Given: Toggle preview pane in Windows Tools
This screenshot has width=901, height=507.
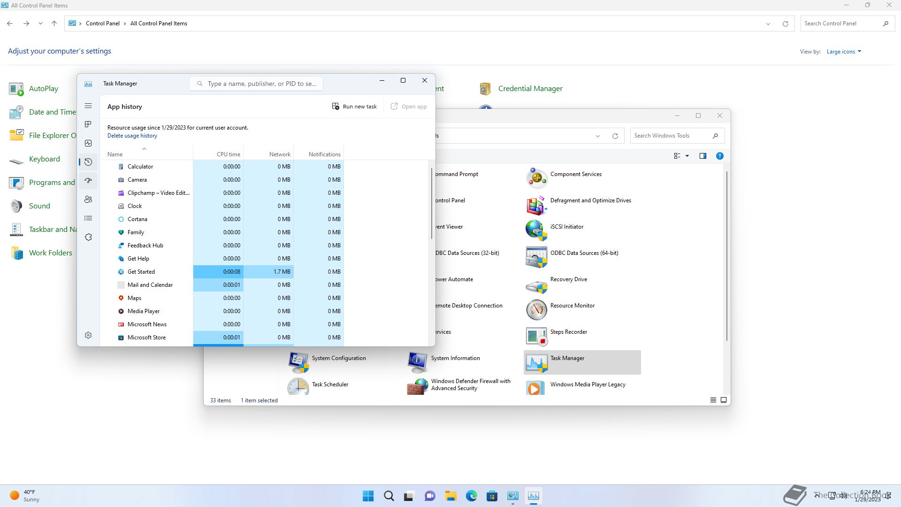Looking at the screenshot, I should pyautogui.click(x=702, y=156).
